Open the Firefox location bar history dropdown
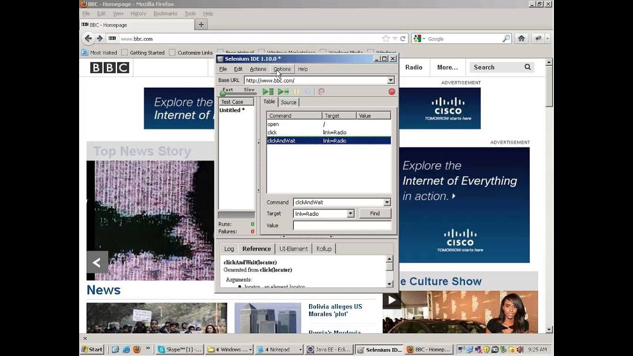Image resolution: width=633 pixels, height=356 pixels. click(395, 39)
